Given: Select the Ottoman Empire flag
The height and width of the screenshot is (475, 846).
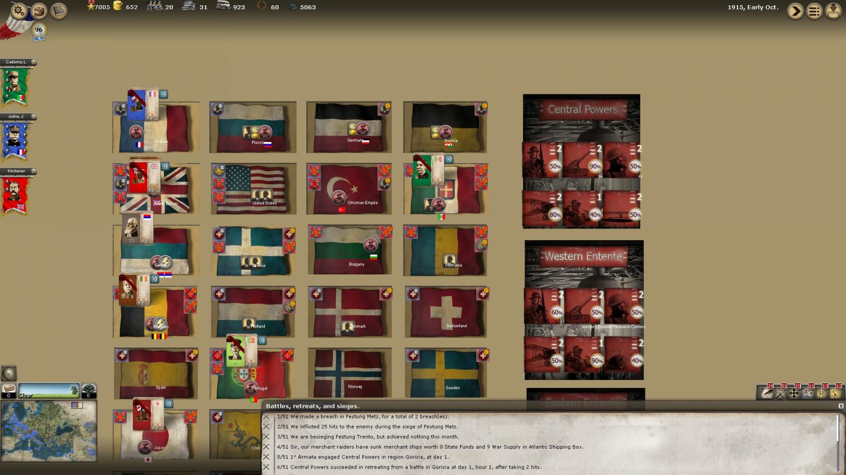Looking at the screenshot, I should pyautogui.click(x=349, y=187).
